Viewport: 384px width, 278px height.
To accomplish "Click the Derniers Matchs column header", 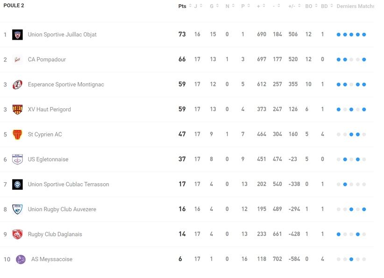I will [355, 6].
